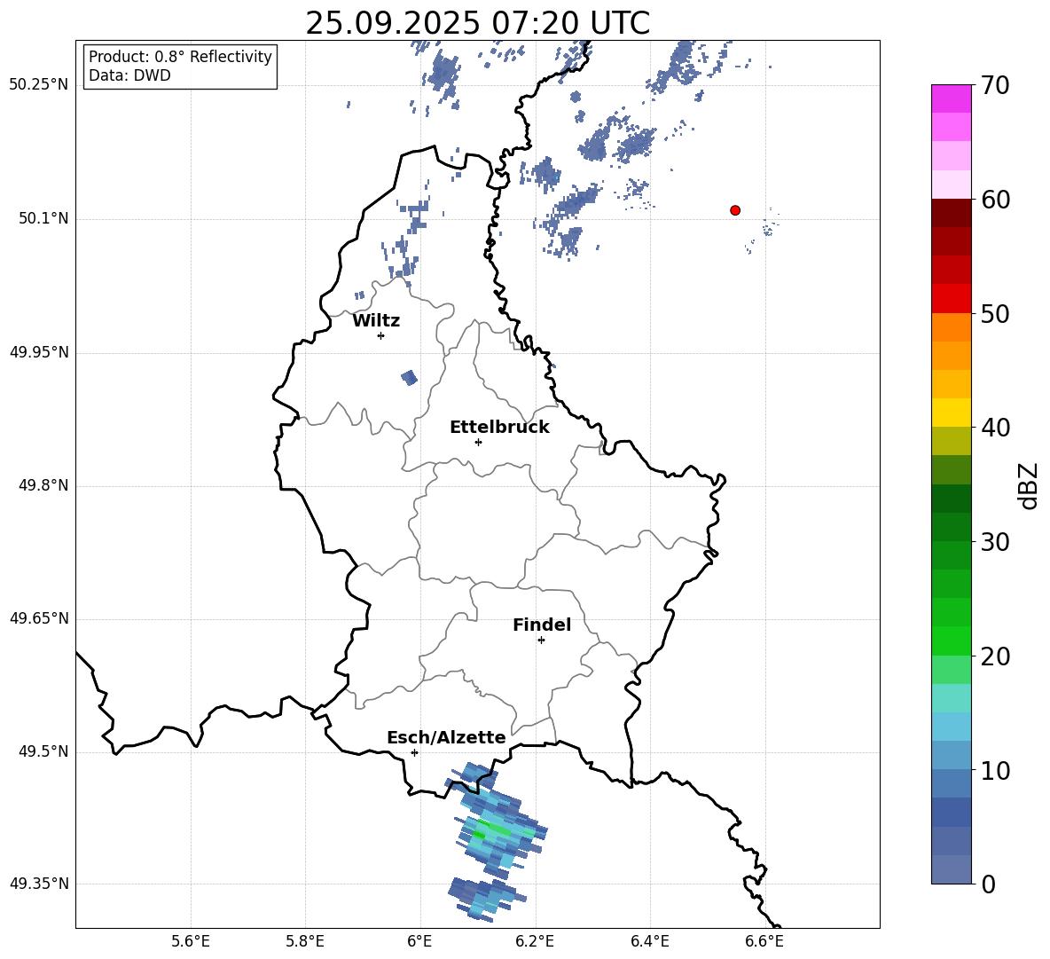The width and height of the screenshot is (1050, 959).
Task: Click the Esch/Alzette city label
Action: pyautogui.click(x=446, y=737)
